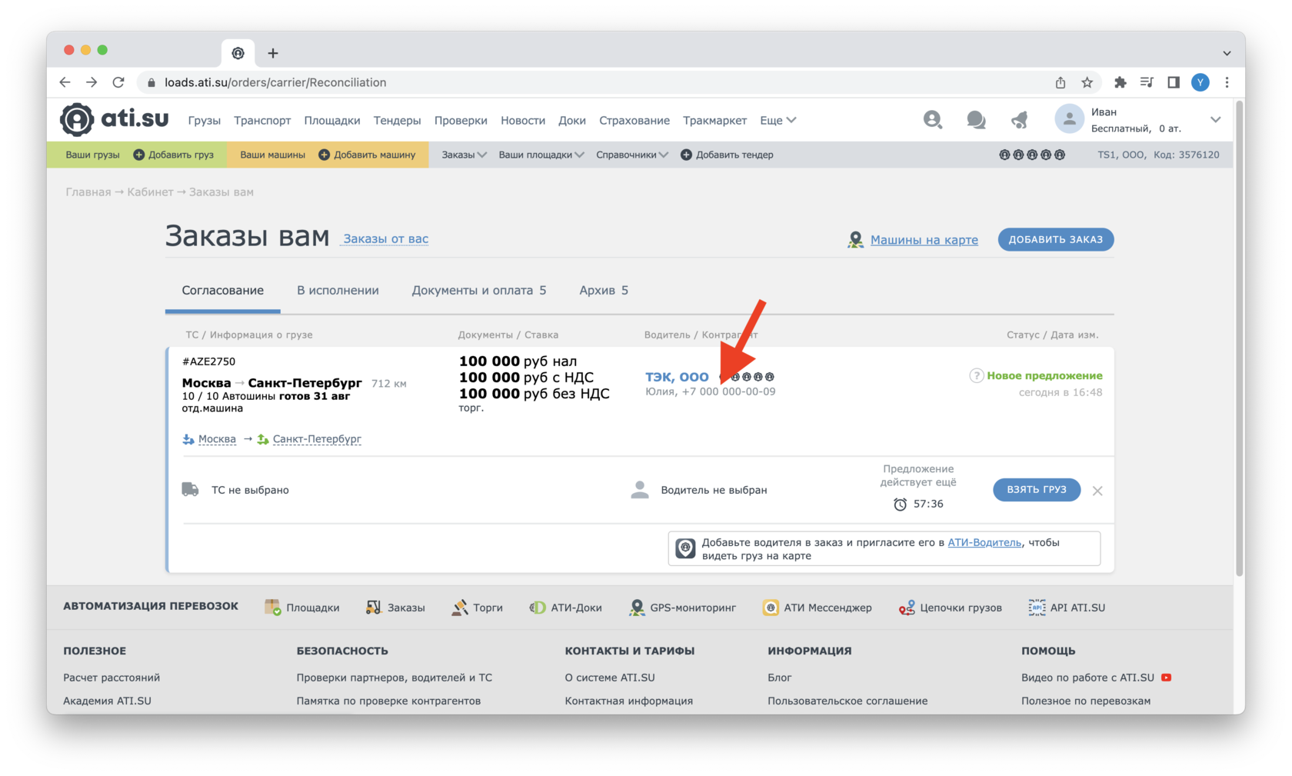The width and height of the screenshot is (1292, 776).
Task: Expand the Ваши площадки dropdown
Action: [x=541, y=155]
